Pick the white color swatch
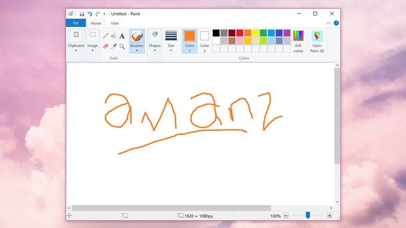The width and height of the screenshot is (406, 228). click(216, 41)
